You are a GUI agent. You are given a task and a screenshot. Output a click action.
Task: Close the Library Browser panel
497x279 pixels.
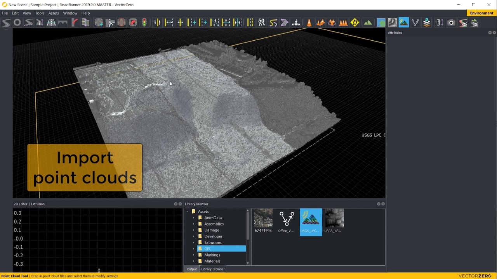[x=383, y=204]
